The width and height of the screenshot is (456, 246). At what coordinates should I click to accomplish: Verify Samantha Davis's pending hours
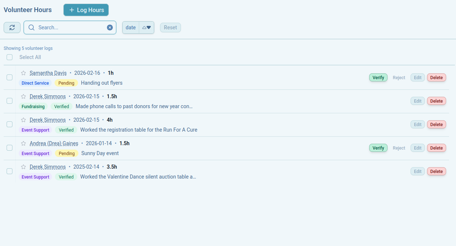tap(378, 77)
